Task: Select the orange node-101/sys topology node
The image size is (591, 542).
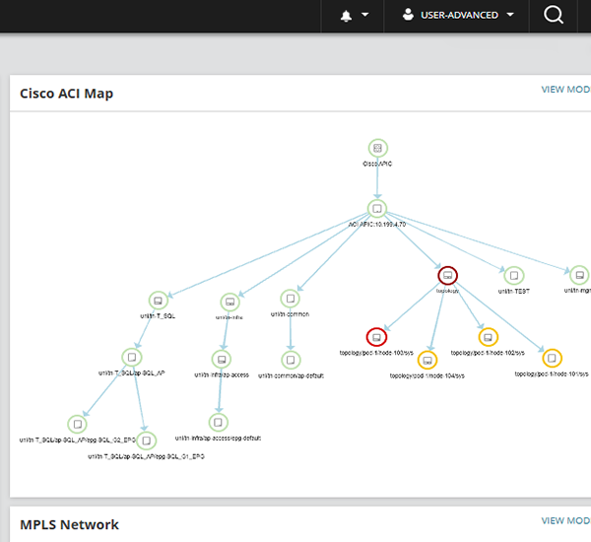Action: click(x=553, y=358)
